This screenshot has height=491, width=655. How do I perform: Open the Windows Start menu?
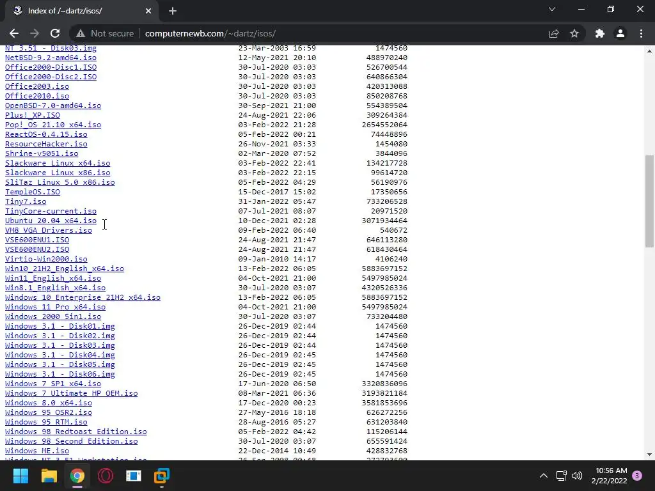[20, 476]
